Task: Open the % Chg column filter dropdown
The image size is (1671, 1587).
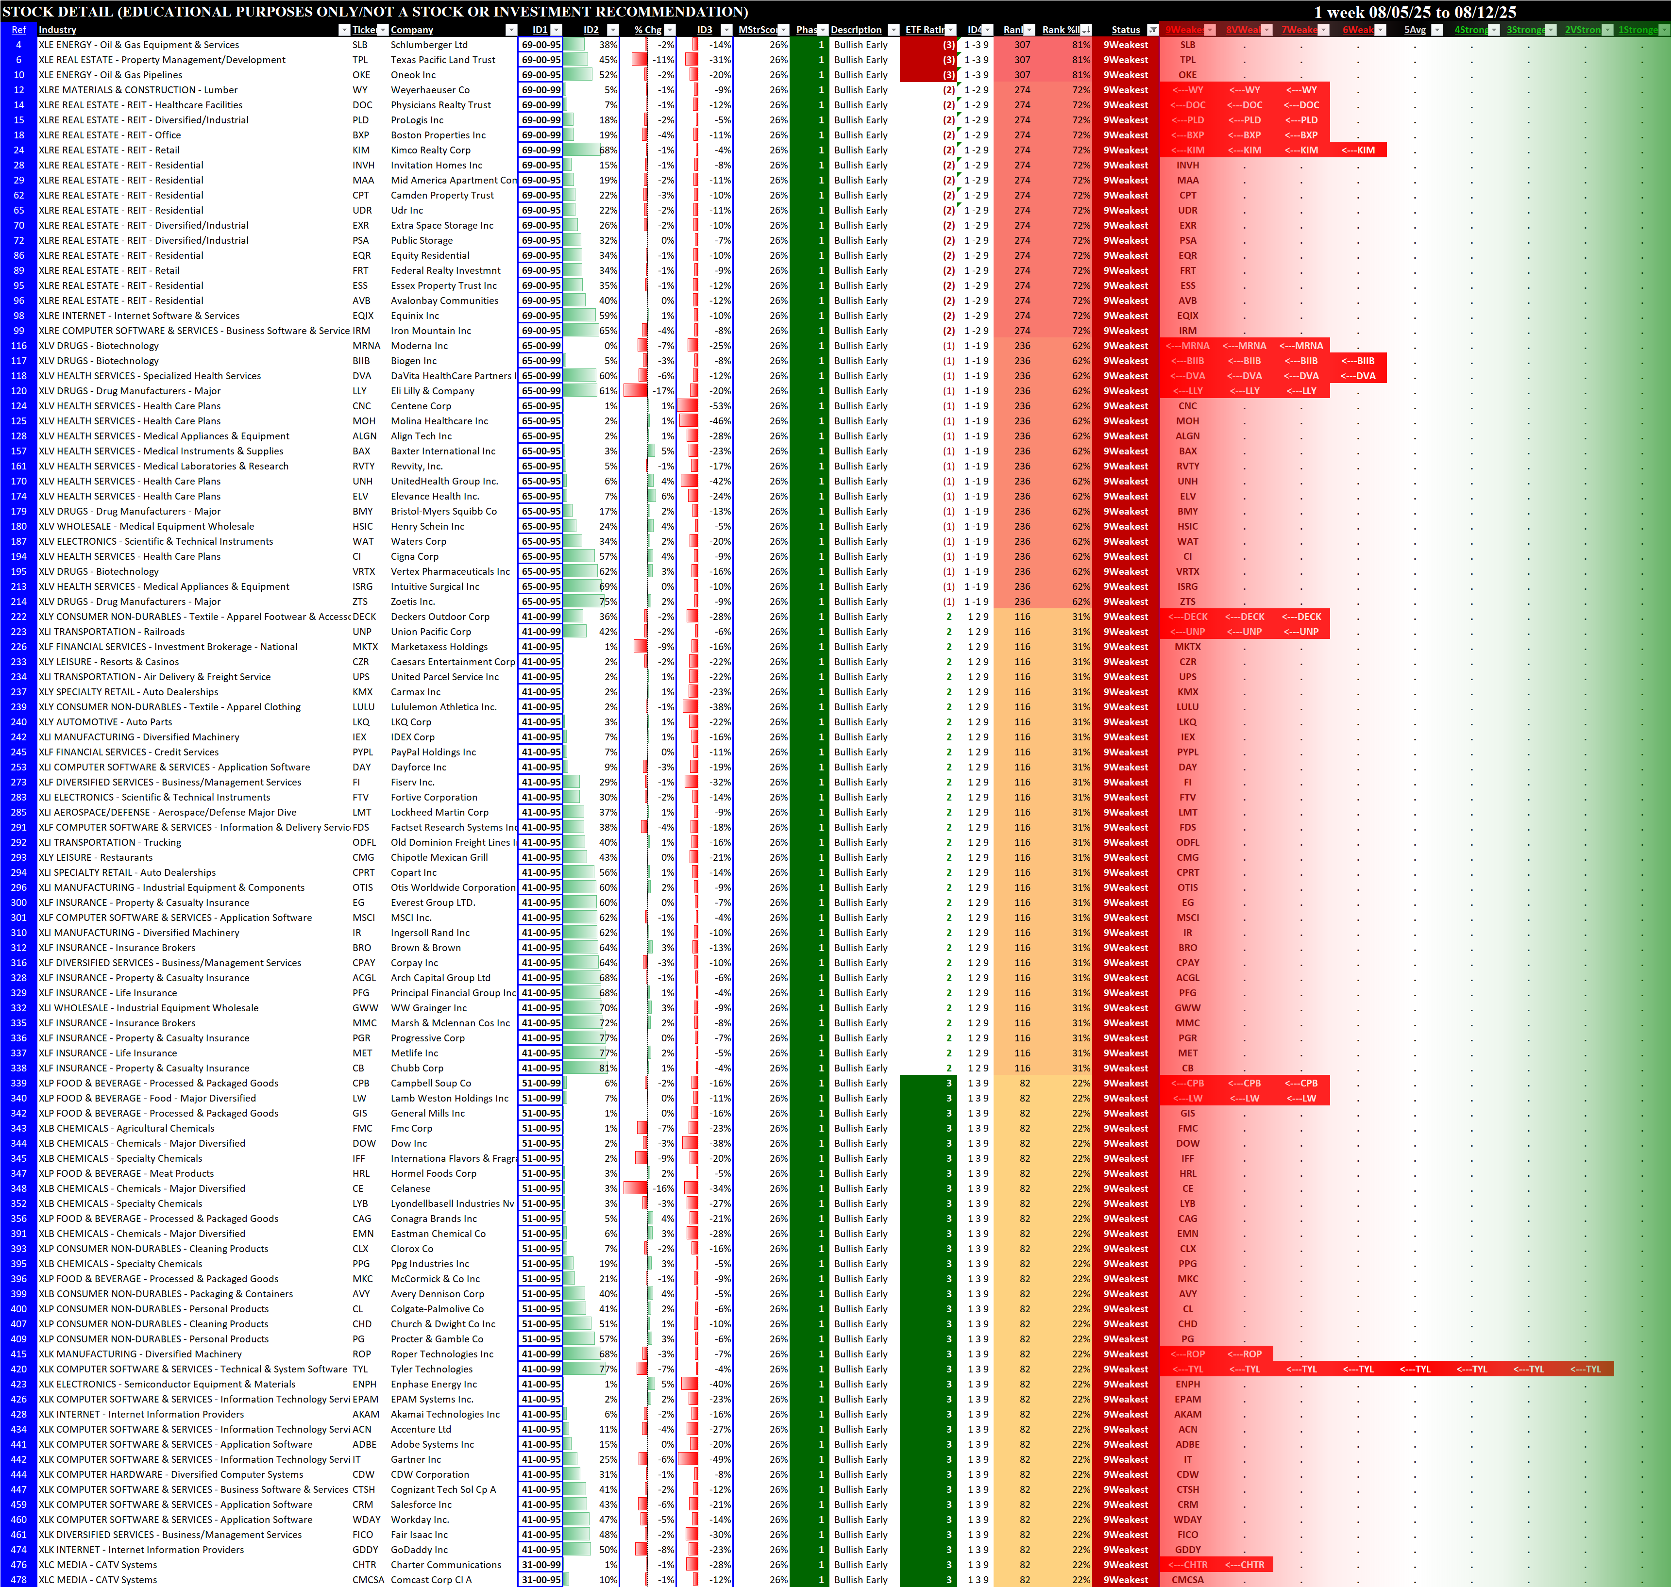Action: (x=669, y=30)
